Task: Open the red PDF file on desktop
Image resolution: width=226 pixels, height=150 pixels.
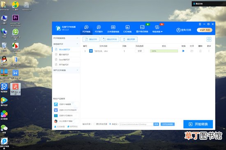Action: point(16,89)
